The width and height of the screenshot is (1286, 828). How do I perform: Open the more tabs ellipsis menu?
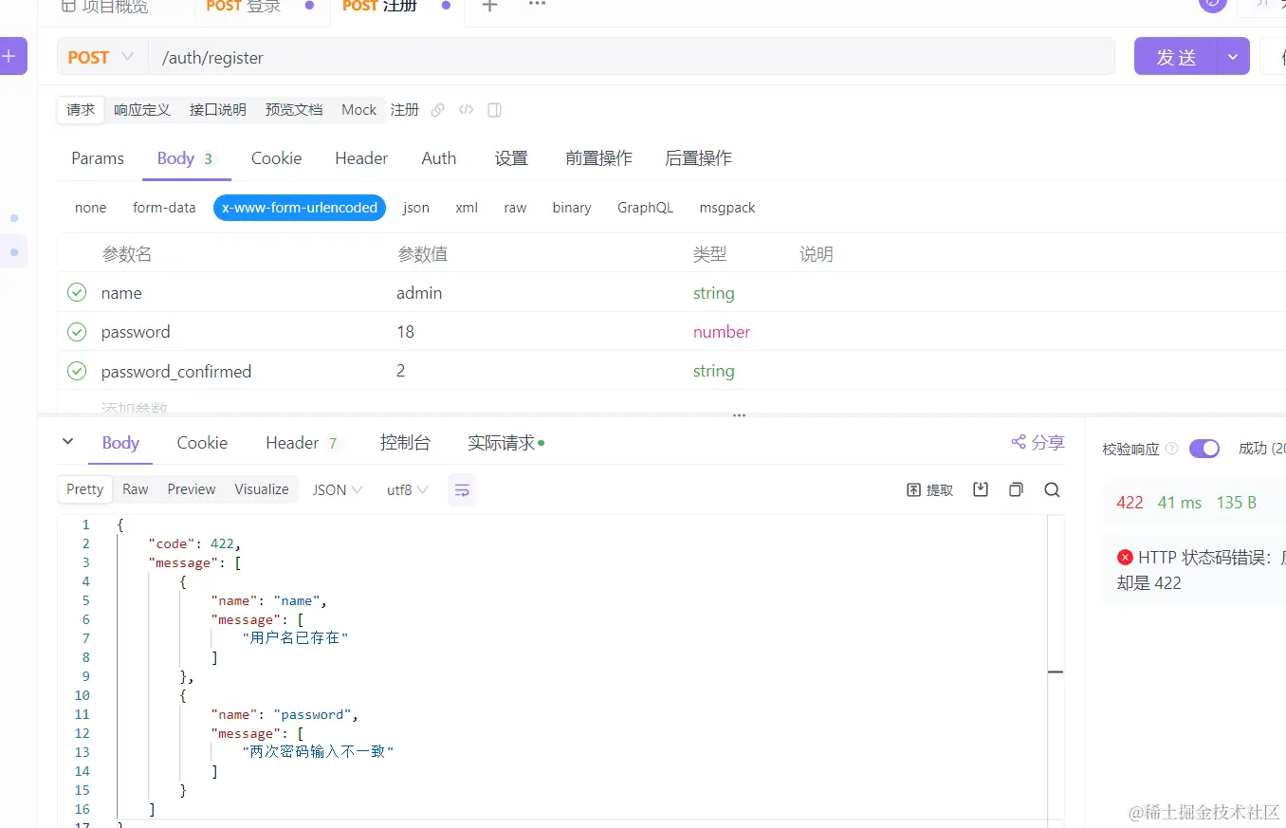[537, 5]
